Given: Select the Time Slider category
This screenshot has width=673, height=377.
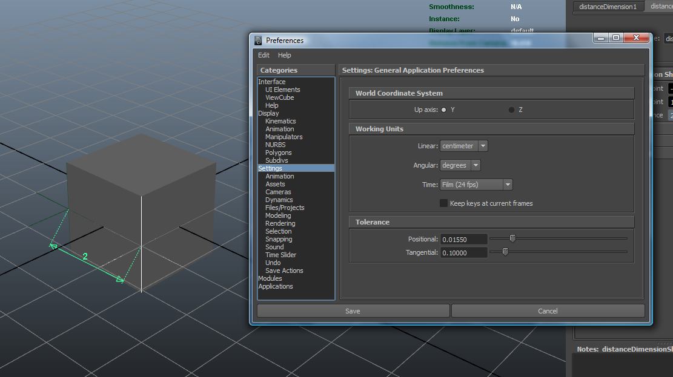Looking at the screenshot, I should 280,255.
